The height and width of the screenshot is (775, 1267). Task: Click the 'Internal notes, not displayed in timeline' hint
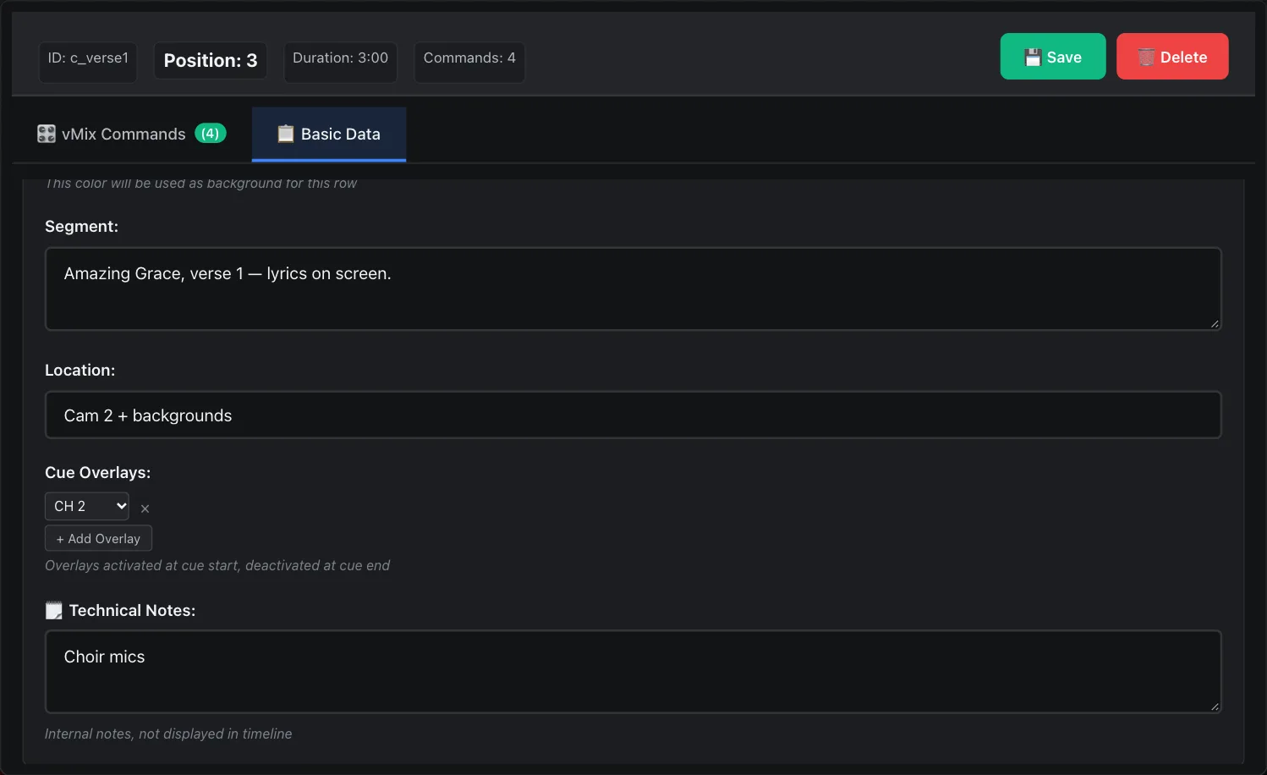[168, 734]
